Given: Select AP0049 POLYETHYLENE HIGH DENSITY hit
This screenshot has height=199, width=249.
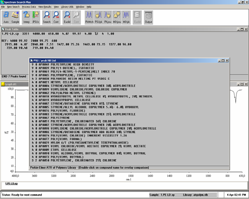Looking at the screenshot, I should click(63, 65).
